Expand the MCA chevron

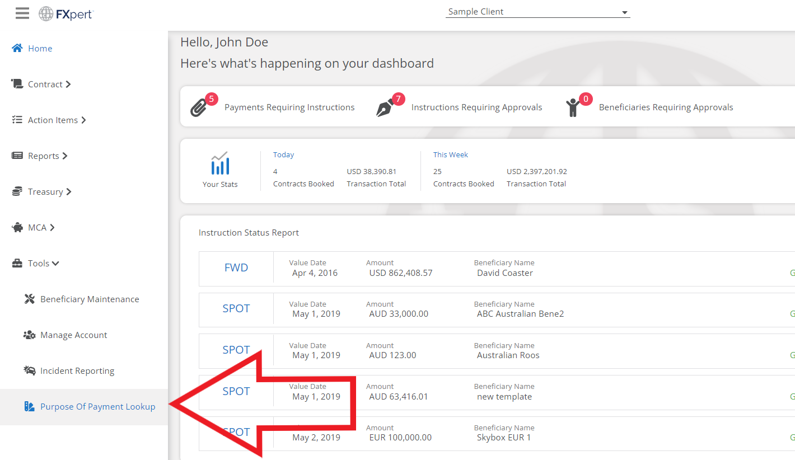coord(52,227)
